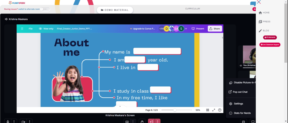Turn off camera using video icon

pyautogui.click(x=23, y=121)
